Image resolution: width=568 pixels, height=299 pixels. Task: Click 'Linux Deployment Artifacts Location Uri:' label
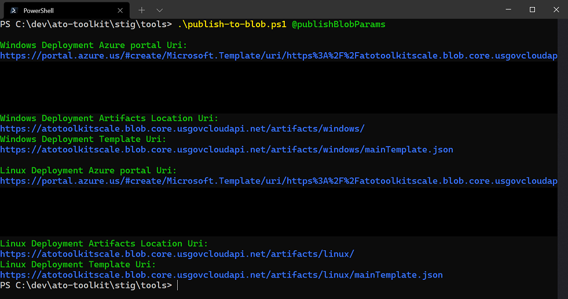(104, 244)
